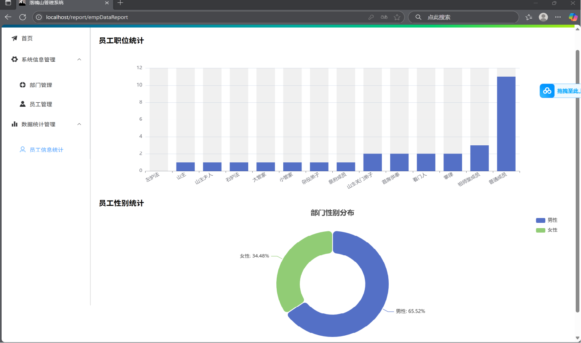
Task: Click the green 女性 legend swatch
Action: click(x=540, y=230)
